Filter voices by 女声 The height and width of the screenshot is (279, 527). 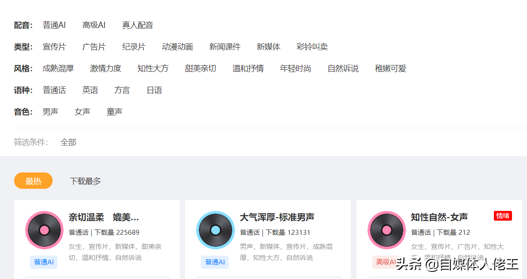pyautogui.click(x=82, y=111)
